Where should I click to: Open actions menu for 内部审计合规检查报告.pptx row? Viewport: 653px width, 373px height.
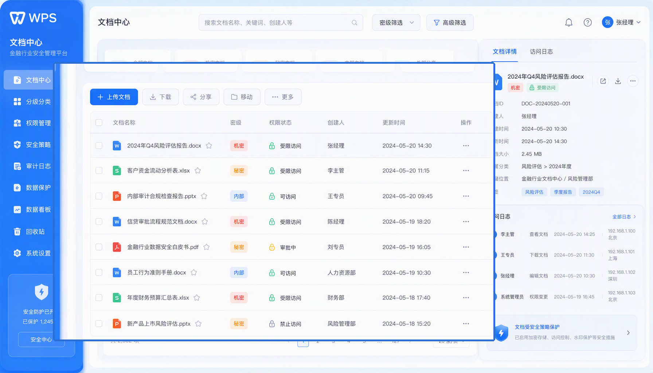pyautogui.click(x=466, y=196)
